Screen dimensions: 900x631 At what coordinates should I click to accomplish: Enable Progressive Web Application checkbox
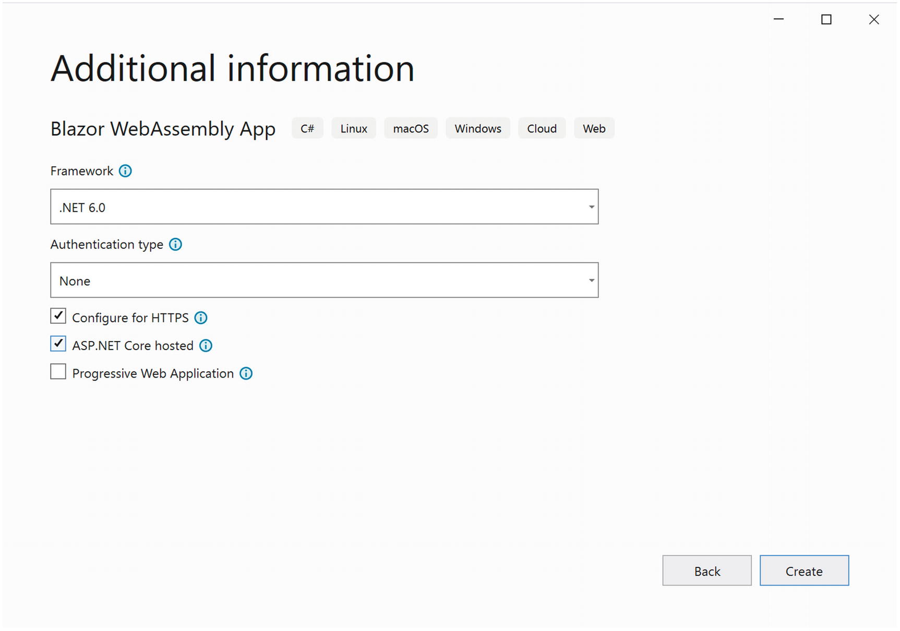point(58,372)
